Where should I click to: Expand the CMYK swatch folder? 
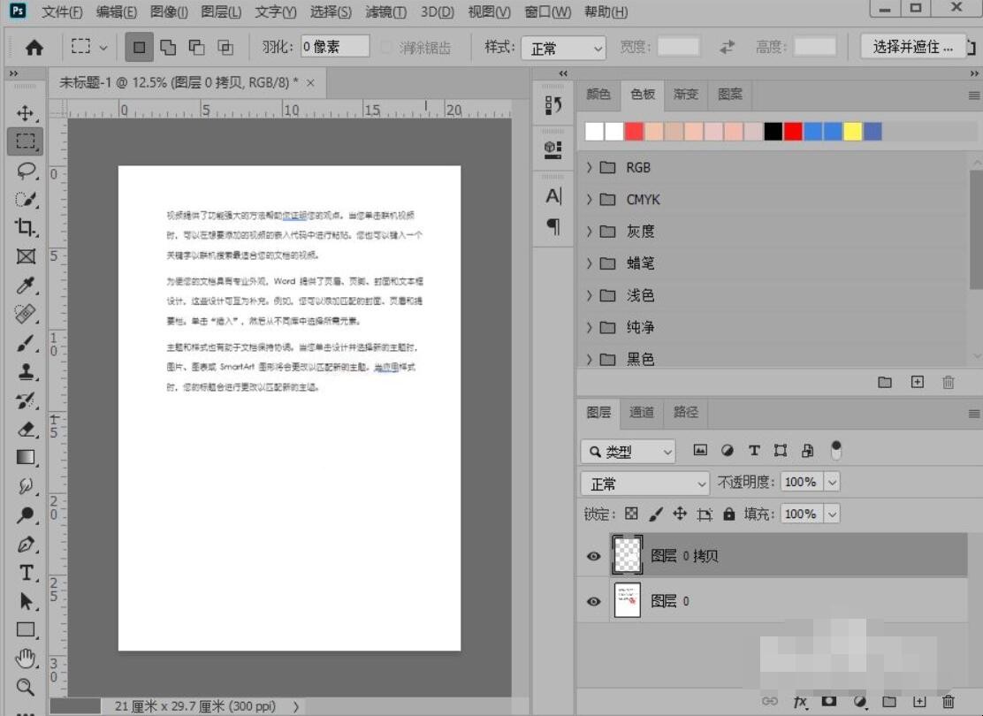click(589, 200)
